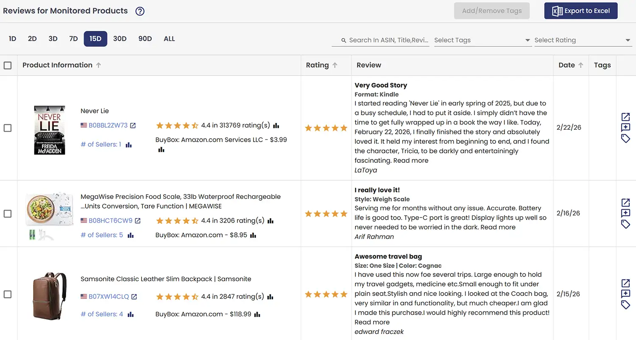Expand the Select Rating dropdown
The image size is (636, 340).
coord(583,40)
